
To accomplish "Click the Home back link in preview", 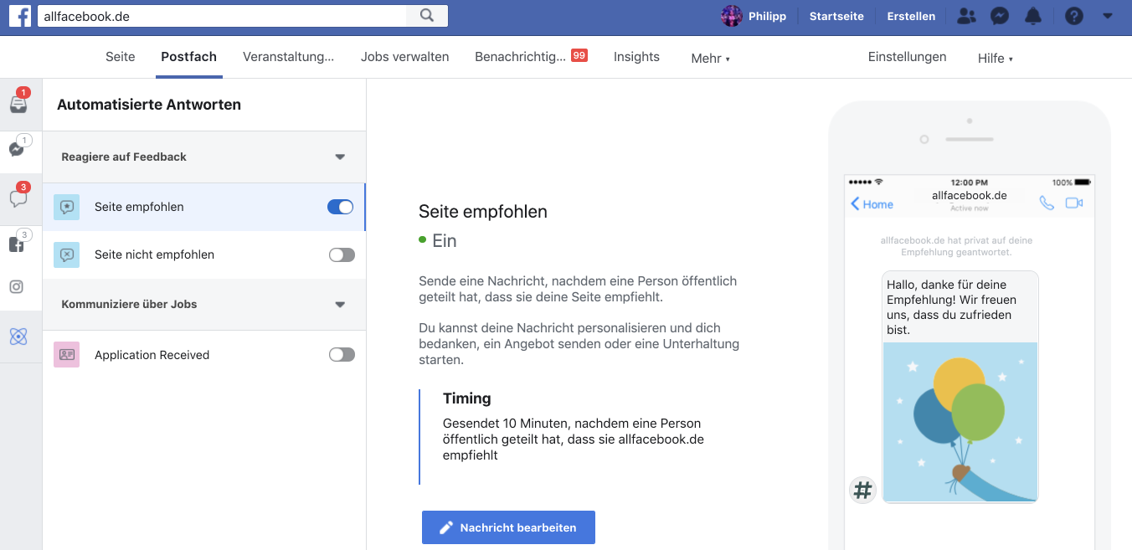I will (872, 204).
